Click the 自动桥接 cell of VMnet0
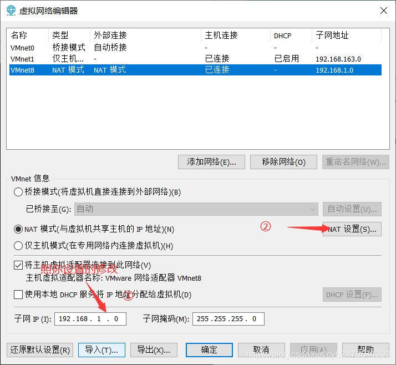The width and height of the screenshot is (396, 365). [110, 48]
